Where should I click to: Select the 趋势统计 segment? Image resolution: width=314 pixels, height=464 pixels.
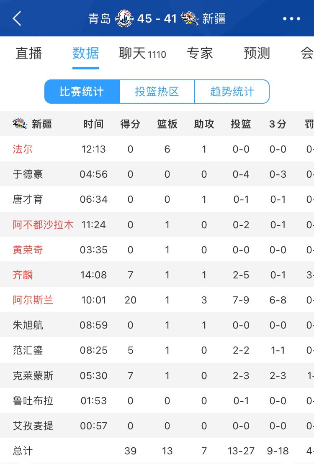(232, 92)
